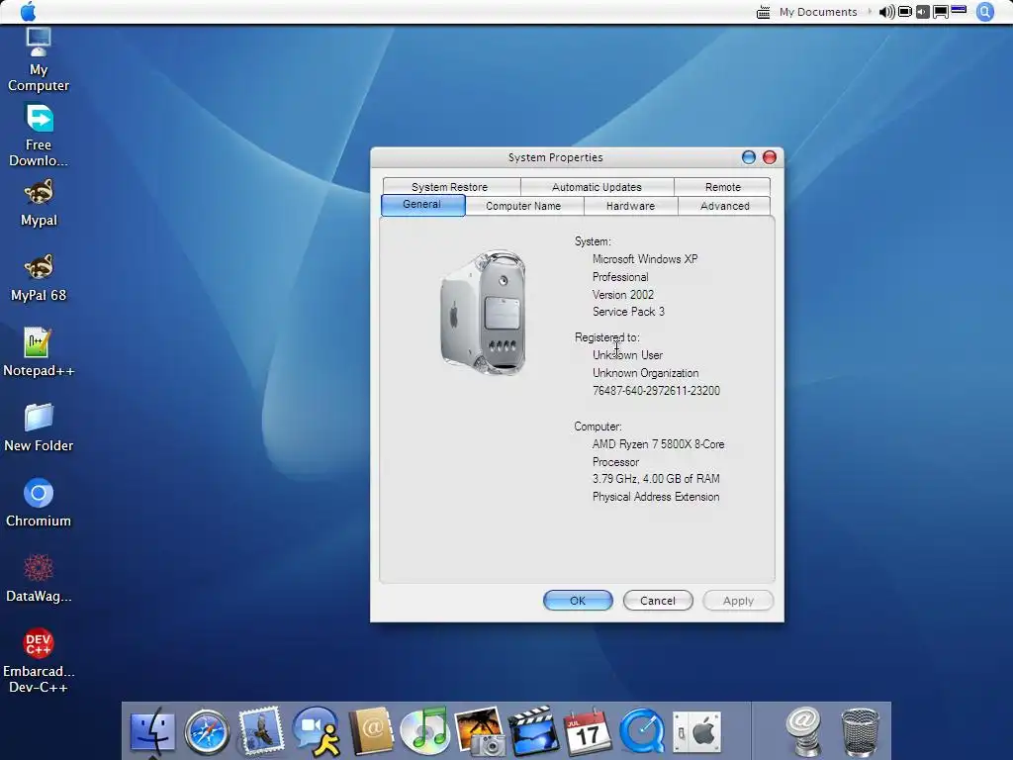The height and width of the screenshot is (760, 1013).
Task: Click the Version 2002 text
Action: [x=623, y=294]
